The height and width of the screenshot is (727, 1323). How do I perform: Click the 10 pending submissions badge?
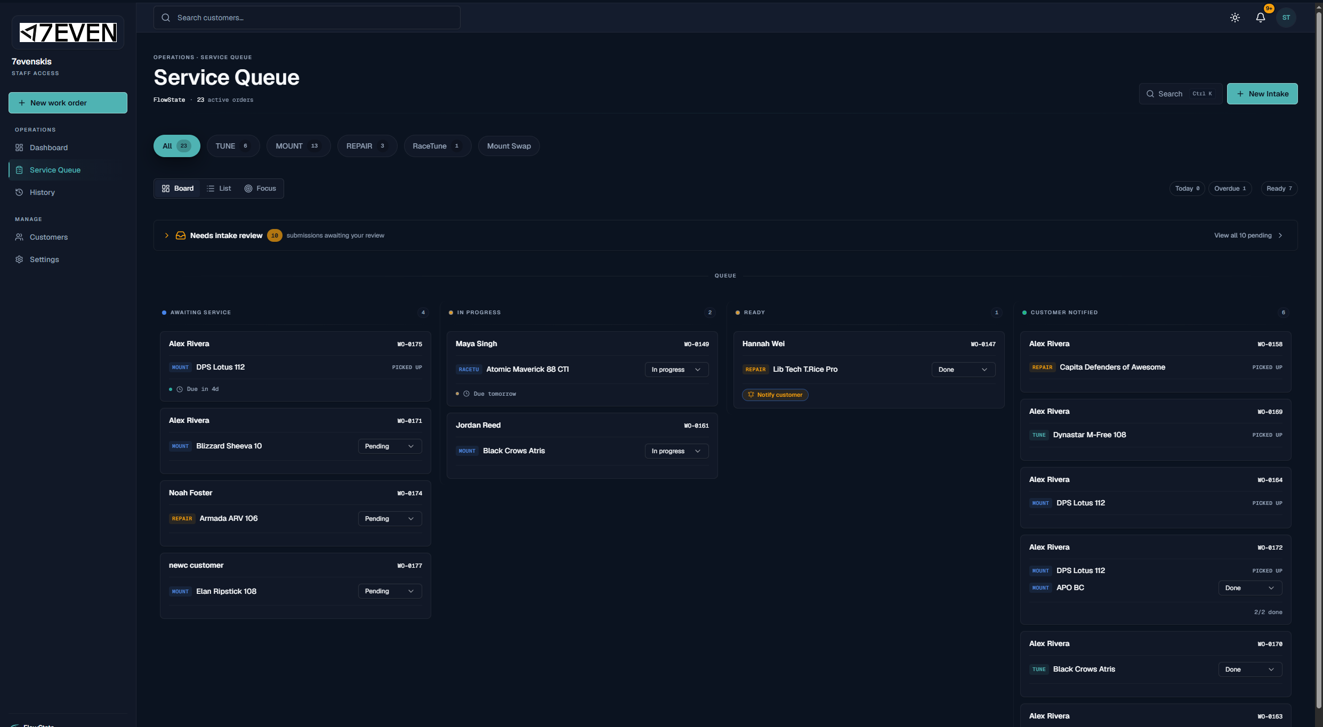tap(275, 235)
